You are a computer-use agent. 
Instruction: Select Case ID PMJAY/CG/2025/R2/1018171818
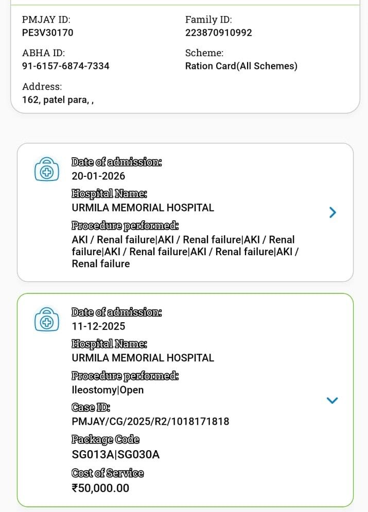point(150,422)
